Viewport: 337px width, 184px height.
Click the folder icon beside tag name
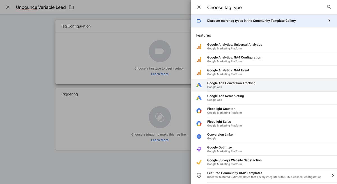(x=71, y=7)
